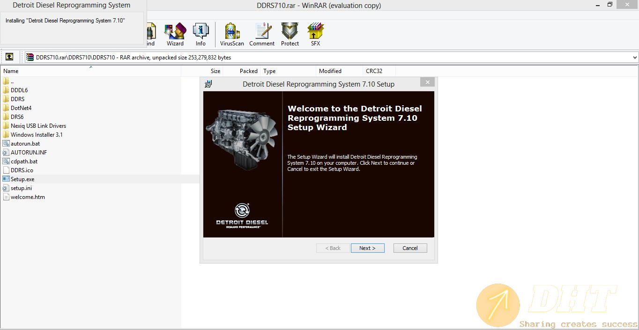The width and height of the screenshot is (639, 330).
Task: Select the DDRS folder icon
Action: [x=6, y=99]
